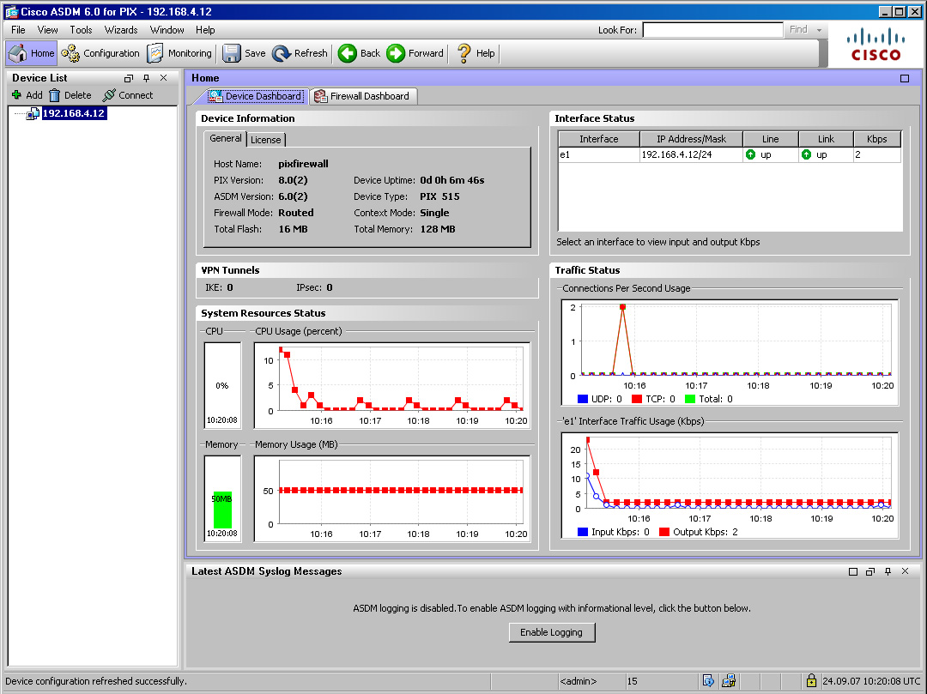Open the Monitoring view icon
The height and width of the screenshot is (694, 927).
coord(155,53)
